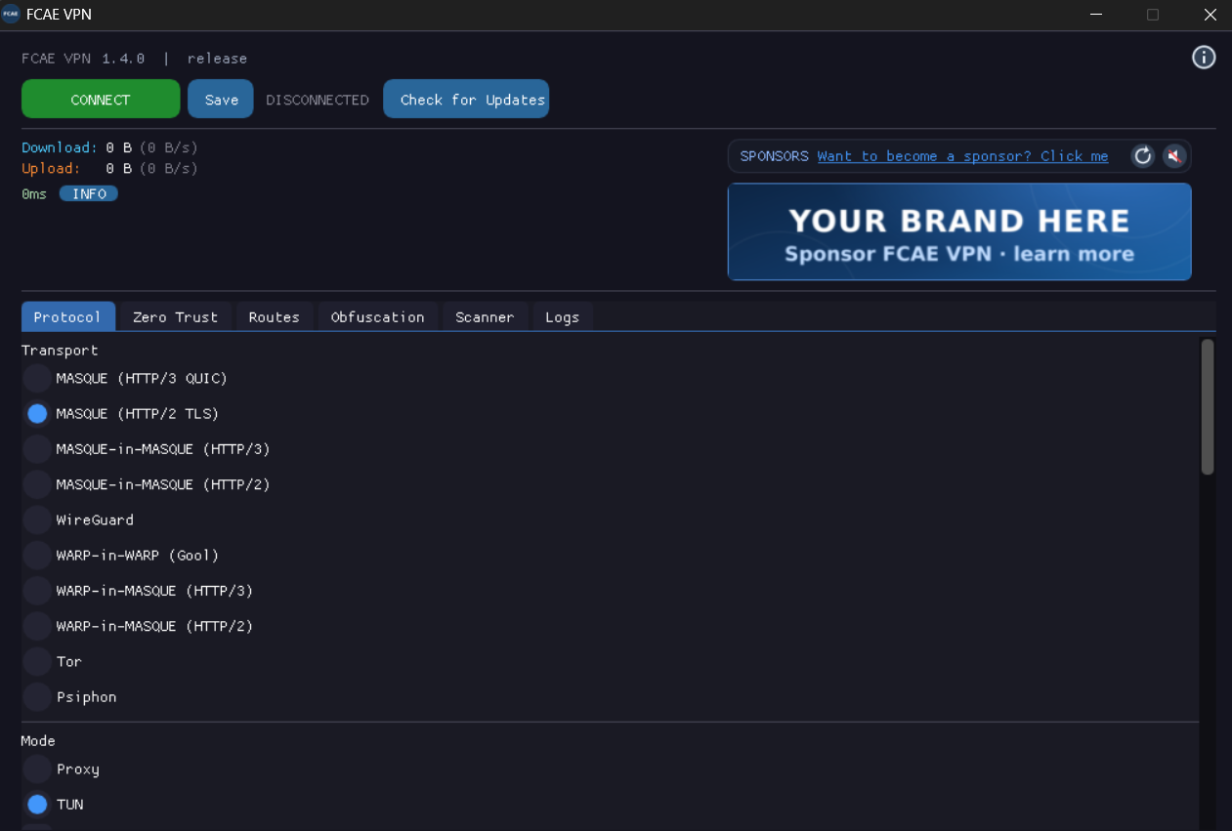The height and width of the screenshot is (831, 1232).
Task: Choose the Psiphon transport
Action: click(70, 697)
